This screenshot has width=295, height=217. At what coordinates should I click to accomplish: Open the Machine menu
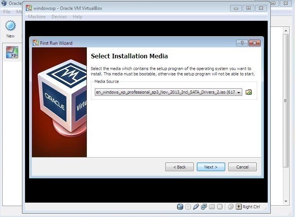pos(37,17)
